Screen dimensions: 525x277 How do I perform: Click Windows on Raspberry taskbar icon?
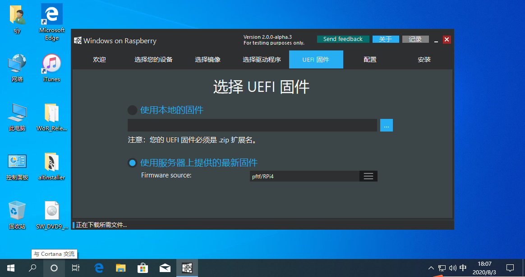(187, 268)
